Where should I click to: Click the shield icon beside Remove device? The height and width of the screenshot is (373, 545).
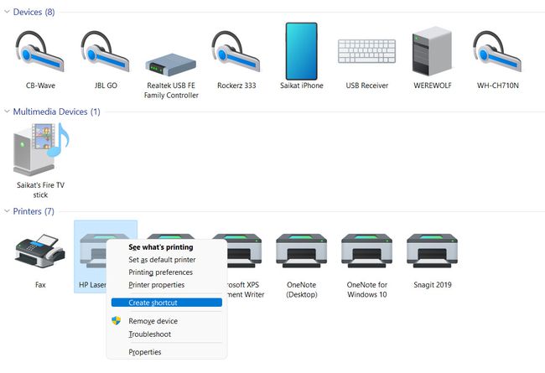(x=116, y=320)
